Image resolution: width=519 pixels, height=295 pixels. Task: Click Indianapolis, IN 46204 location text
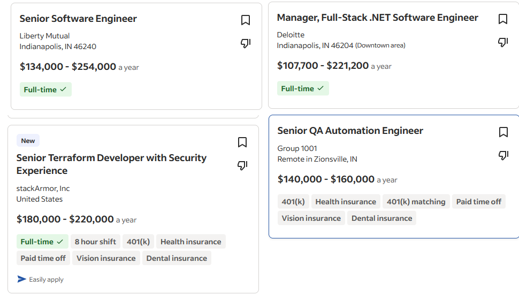click(315, 45)
